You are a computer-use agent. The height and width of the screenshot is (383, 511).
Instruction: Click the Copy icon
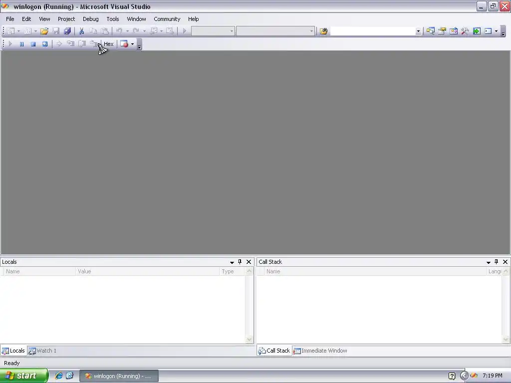click(93, 31)
